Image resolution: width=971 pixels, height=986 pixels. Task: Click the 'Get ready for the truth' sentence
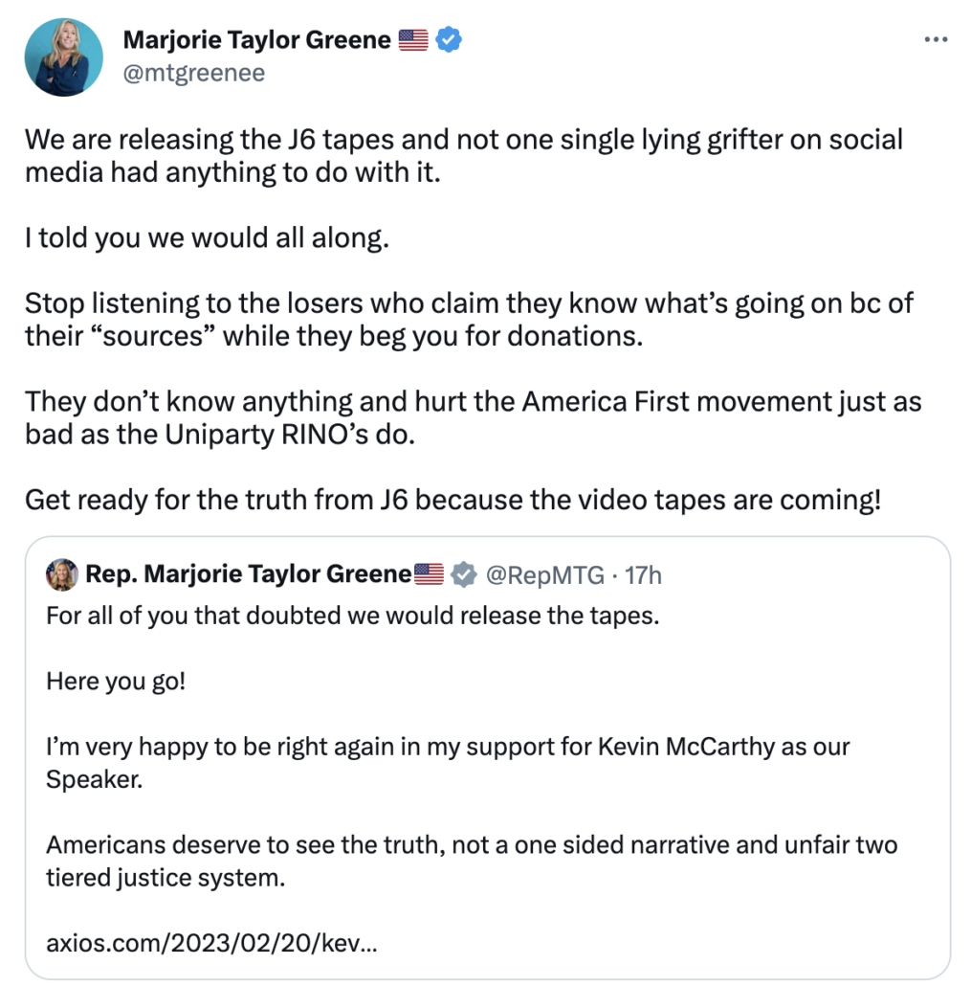(452, 500)
